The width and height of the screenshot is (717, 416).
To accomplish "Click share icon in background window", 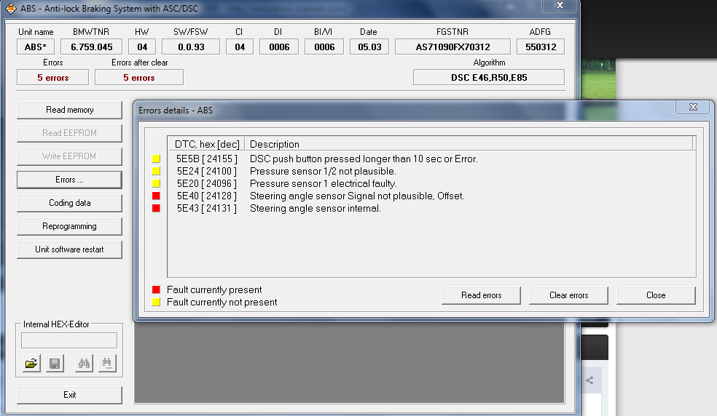I will (590, 380).
